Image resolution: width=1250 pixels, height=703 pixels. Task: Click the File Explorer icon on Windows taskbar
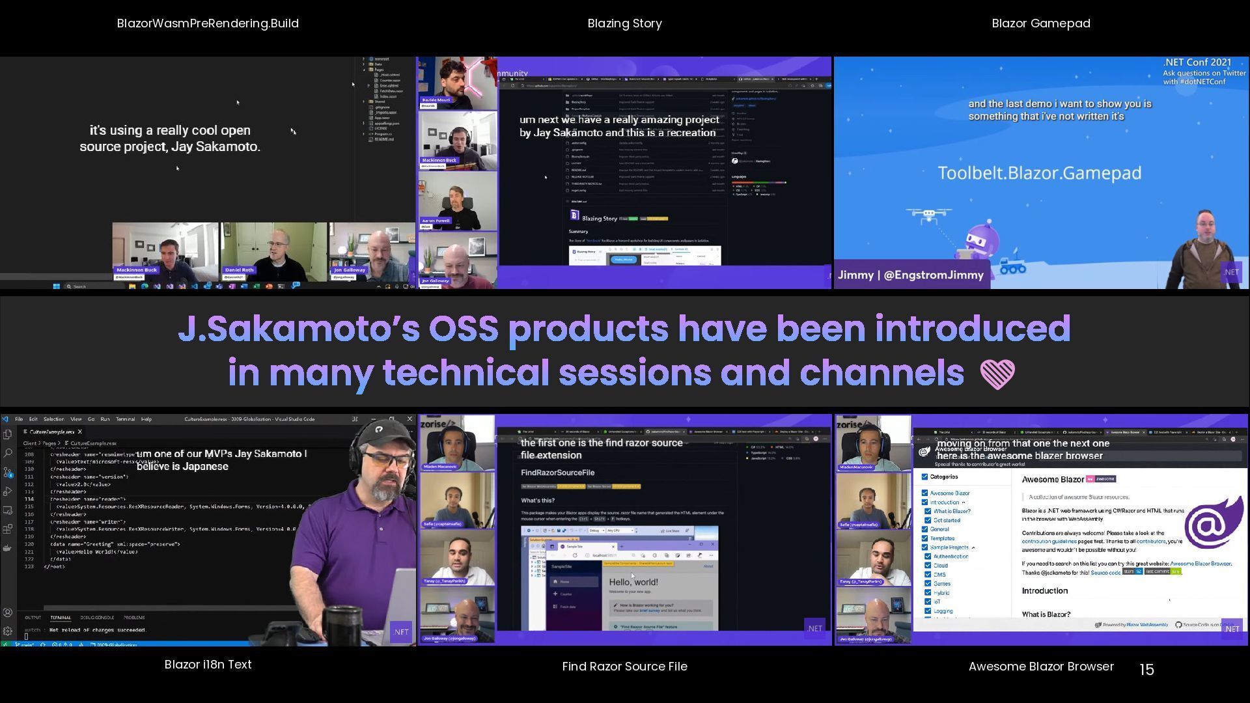(x=132, y=286)
